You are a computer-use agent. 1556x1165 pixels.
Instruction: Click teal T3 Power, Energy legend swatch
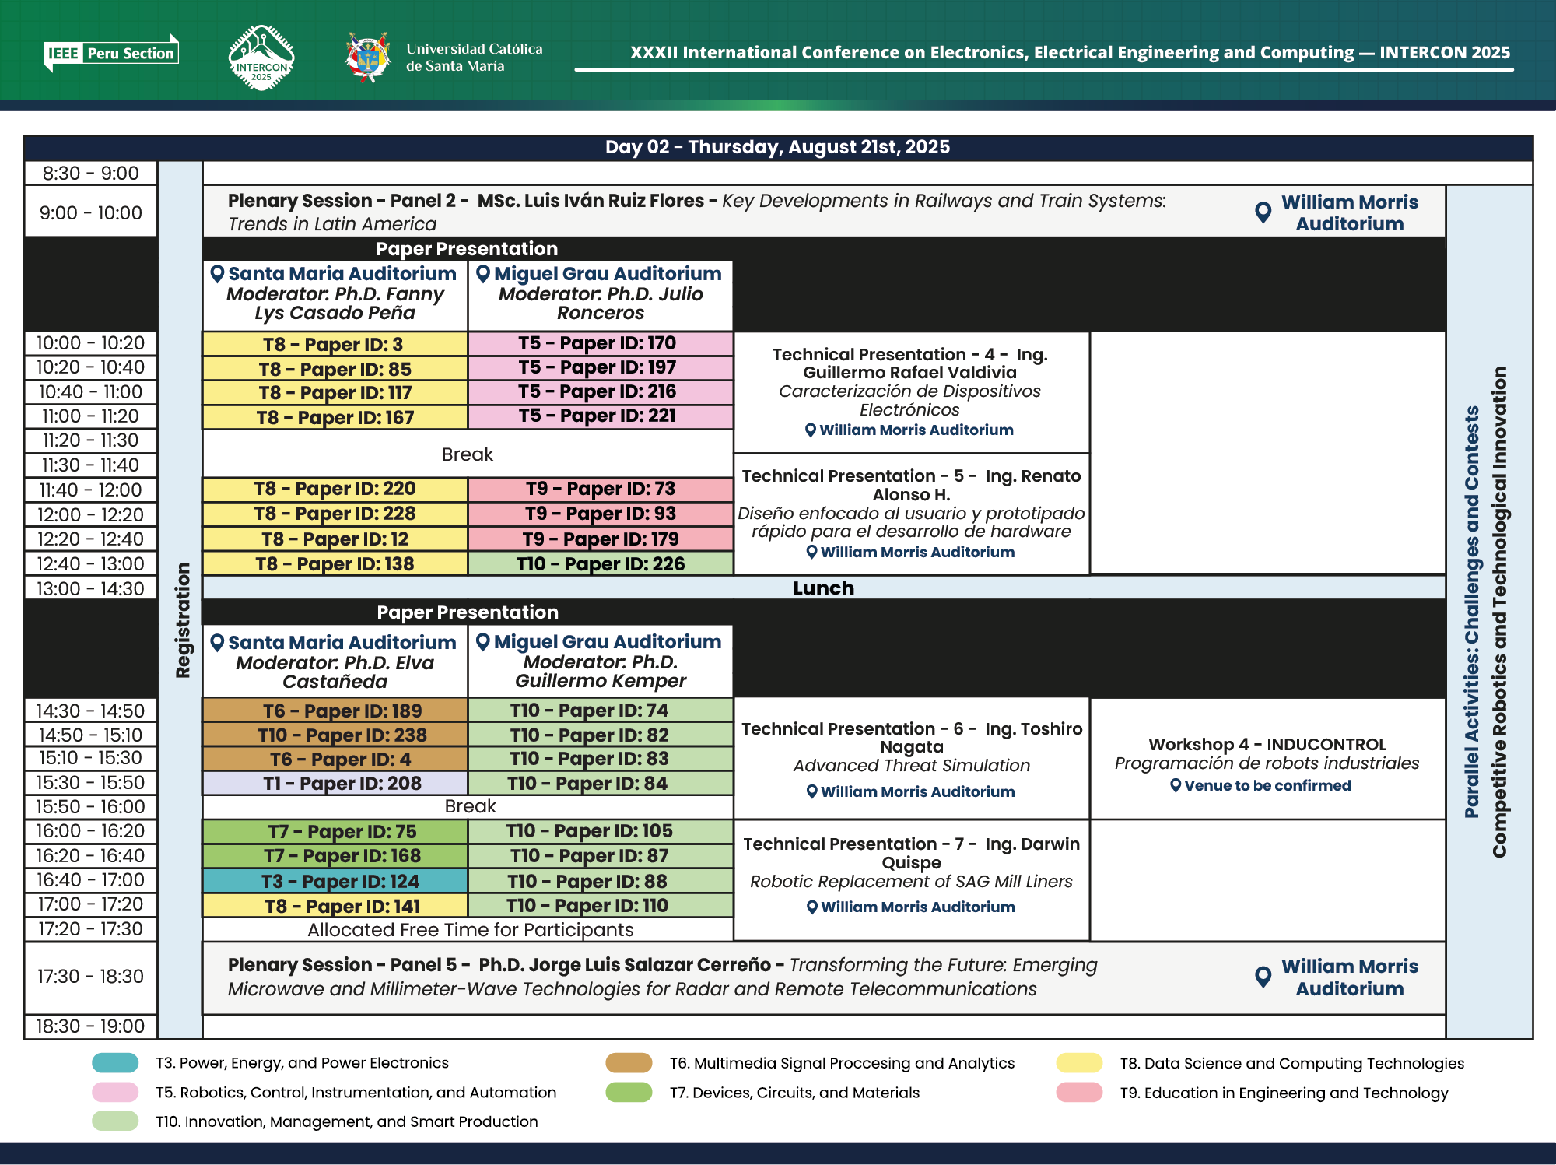115,1063
